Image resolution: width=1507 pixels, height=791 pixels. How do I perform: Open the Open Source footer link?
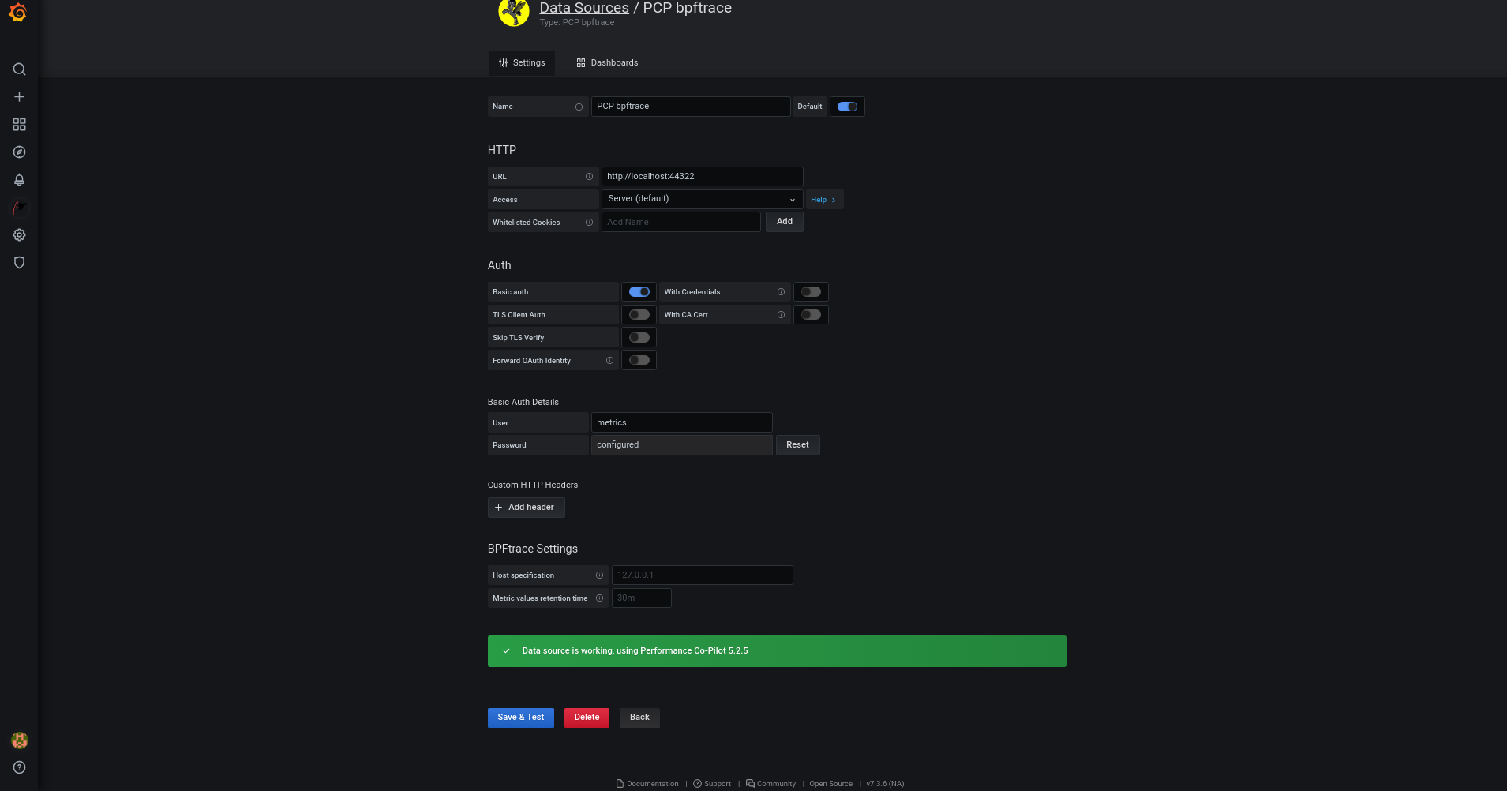[830, 784]
